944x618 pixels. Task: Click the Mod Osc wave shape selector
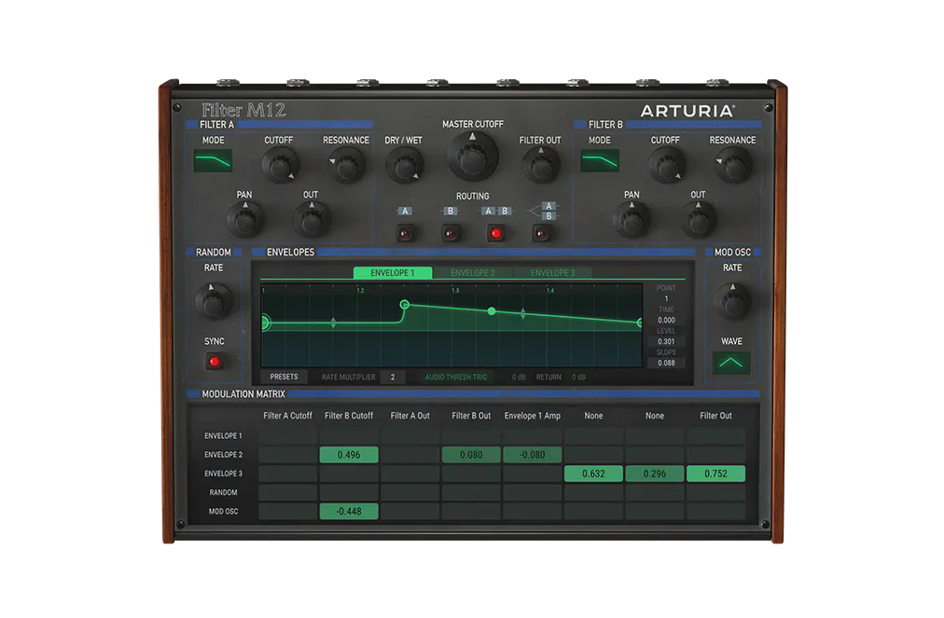click(732, 363)
